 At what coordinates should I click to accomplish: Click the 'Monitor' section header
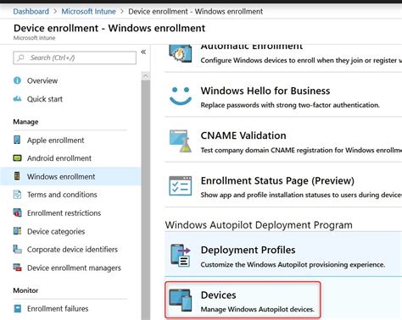coord(25,290)
